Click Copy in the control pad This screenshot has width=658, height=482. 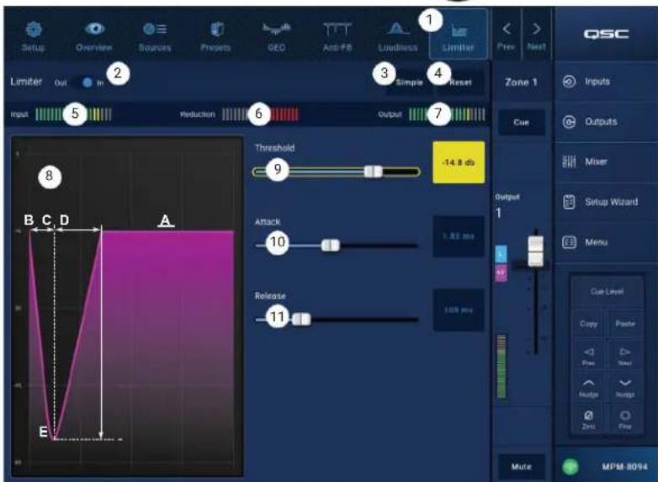pyautogui.click(x=588, y=323)
